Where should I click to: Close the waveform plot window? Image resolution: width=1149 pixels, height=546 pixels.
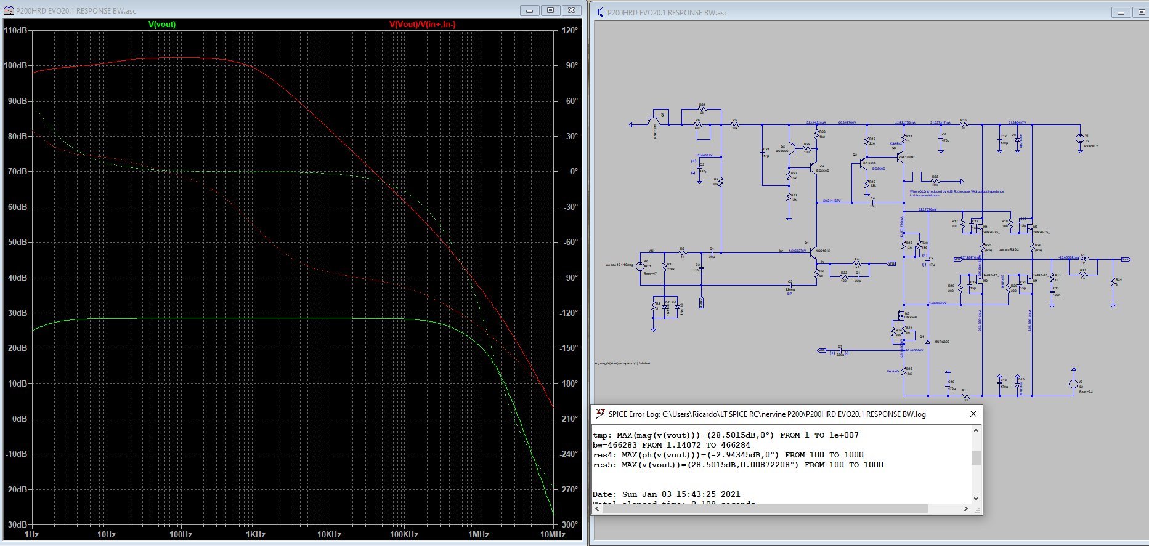click(572, 10)
